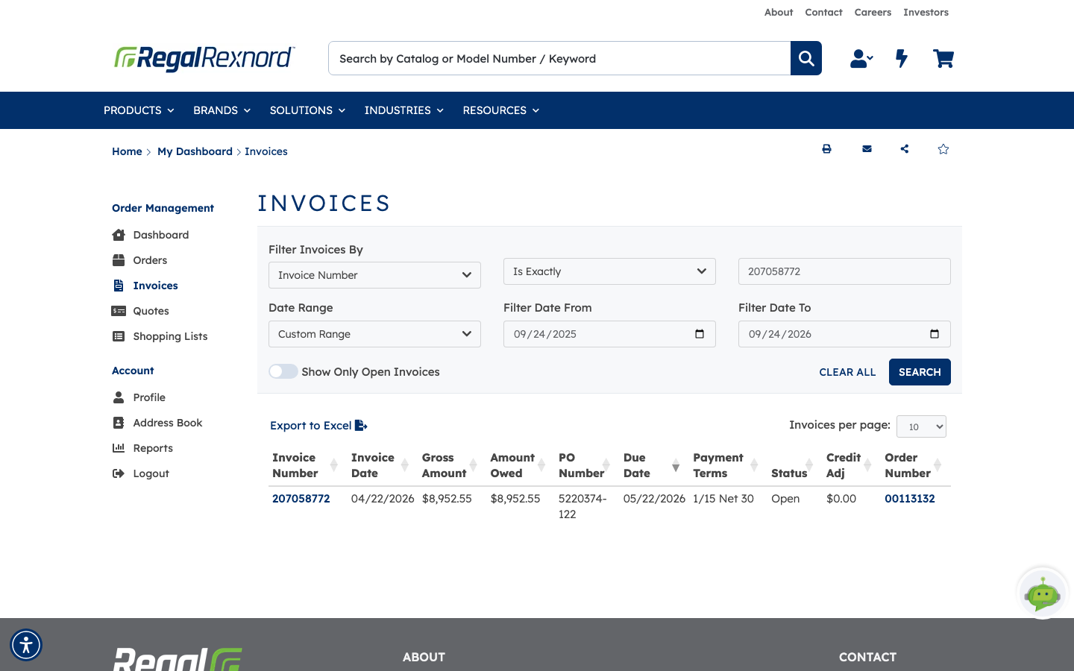This screenshot has width=1074, height=671.
Task: Click the lightning bolt quick order icon
Action: coord(902,58)
